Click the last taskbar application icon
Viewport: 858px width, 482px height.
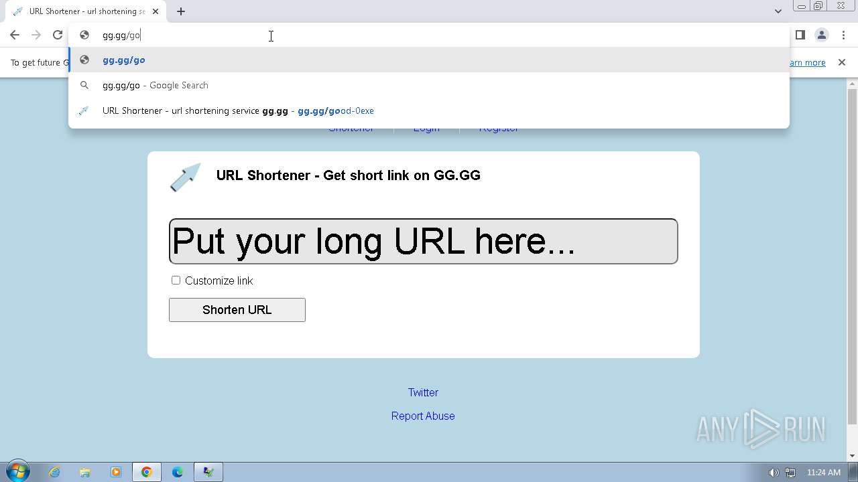tap(208, 472)
